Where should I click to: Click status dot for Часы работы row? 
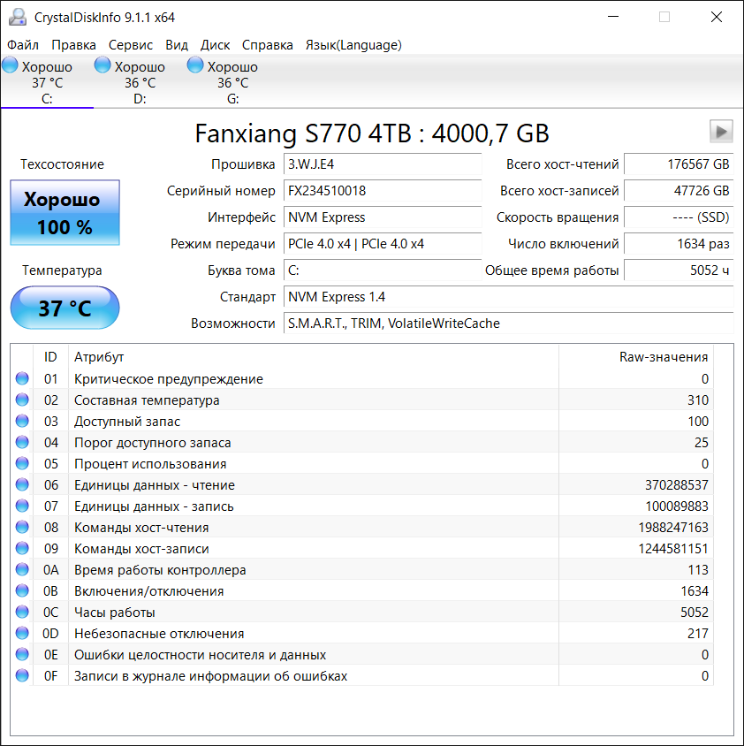(x=22, y=612)
